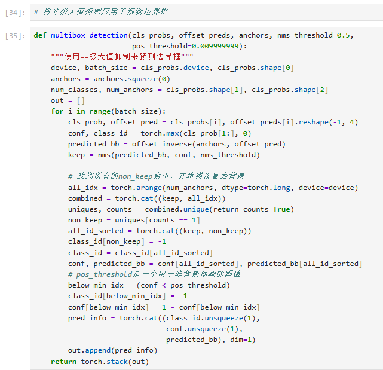Click the line out = []

[68, 100]
